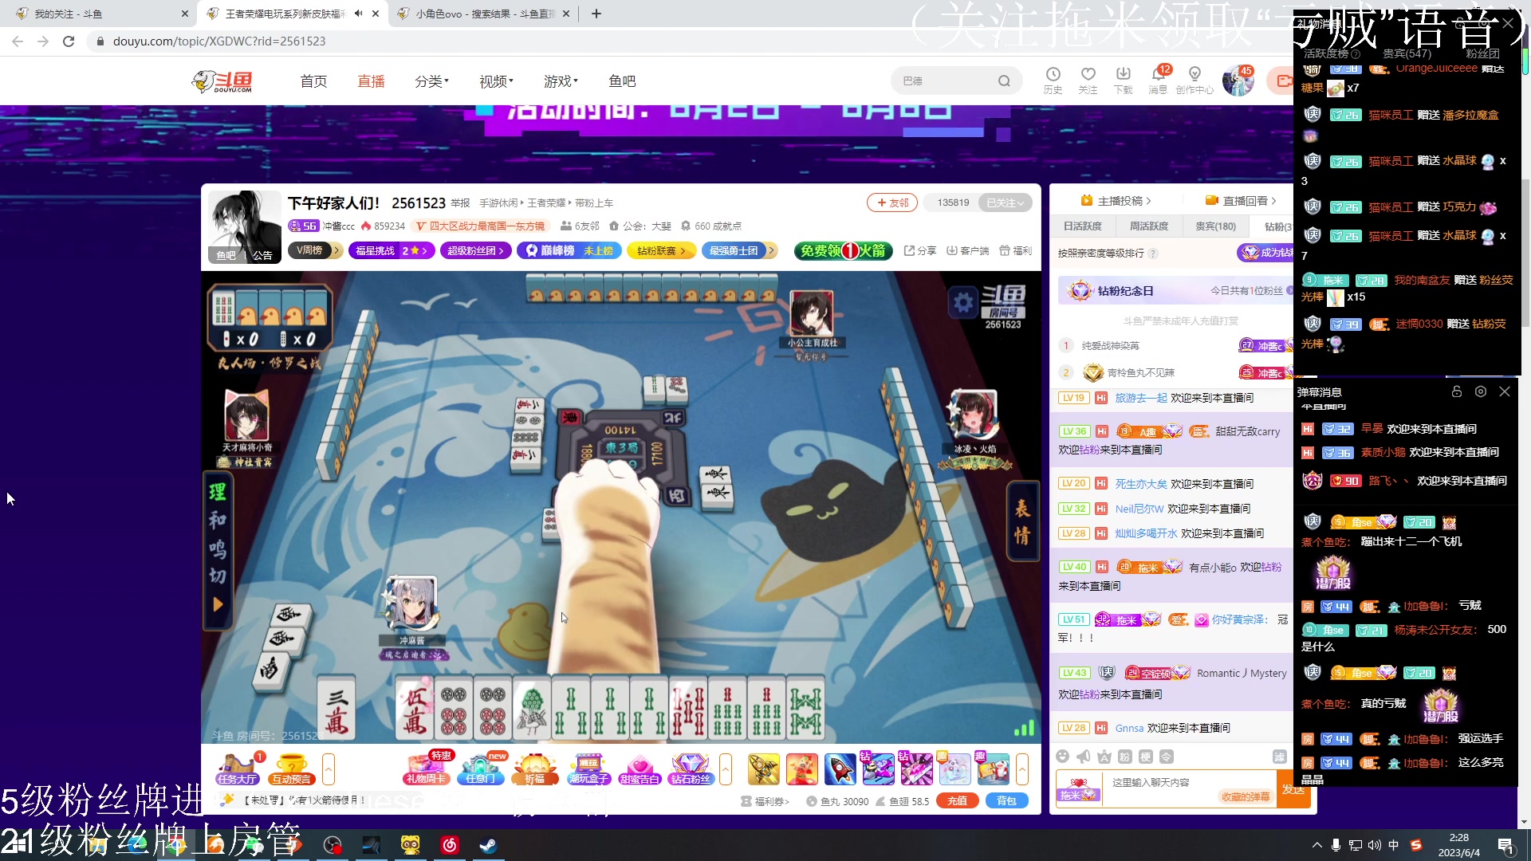Open 直播回看 arrow link

point(1241,201)
